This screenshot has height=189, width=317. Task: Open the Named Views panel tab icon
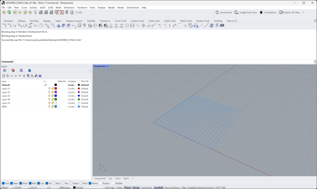(x=21, y=70)
